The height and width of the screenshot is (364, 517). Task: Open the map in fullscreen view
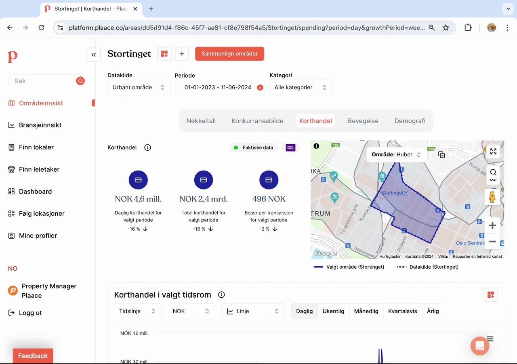pos(493,151)
